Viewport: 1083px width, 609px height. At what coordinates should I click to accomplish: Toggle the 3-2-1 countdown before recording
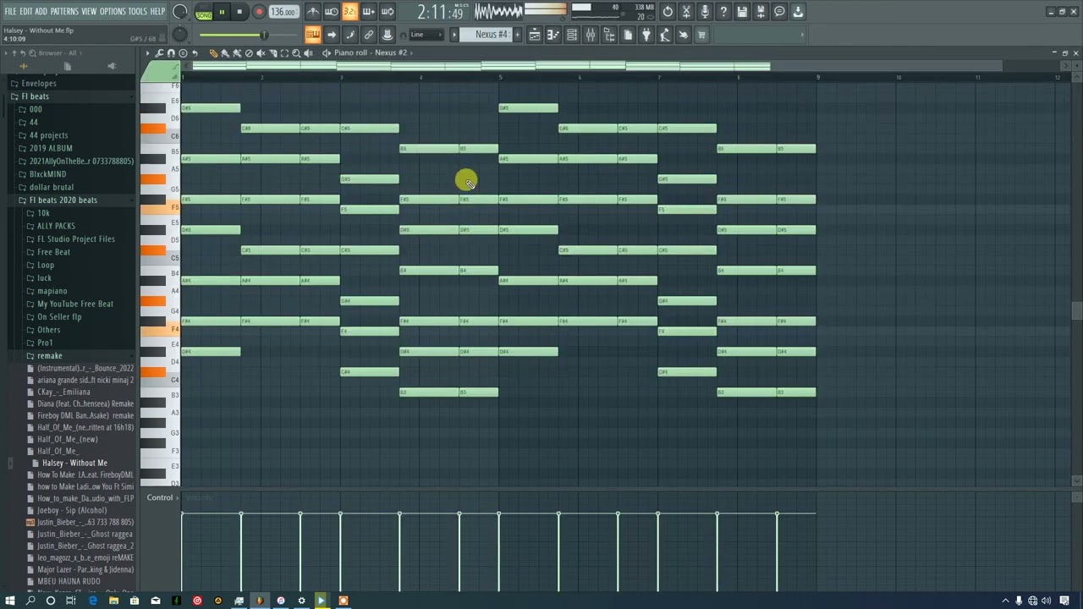(349, 12)
